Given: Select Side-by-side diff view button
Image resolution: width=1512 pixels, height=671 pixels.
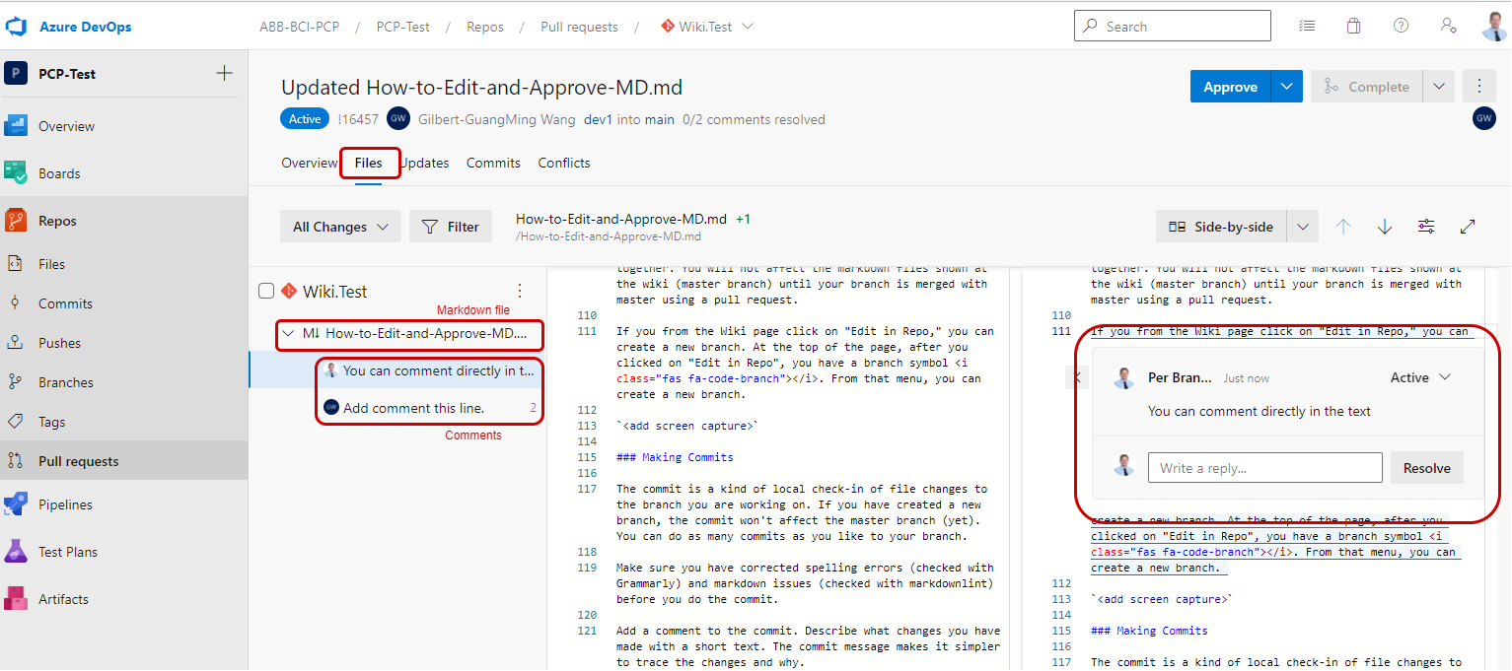Looking at the screenshot, I should pyautogui.click(x=1221, y=227).
